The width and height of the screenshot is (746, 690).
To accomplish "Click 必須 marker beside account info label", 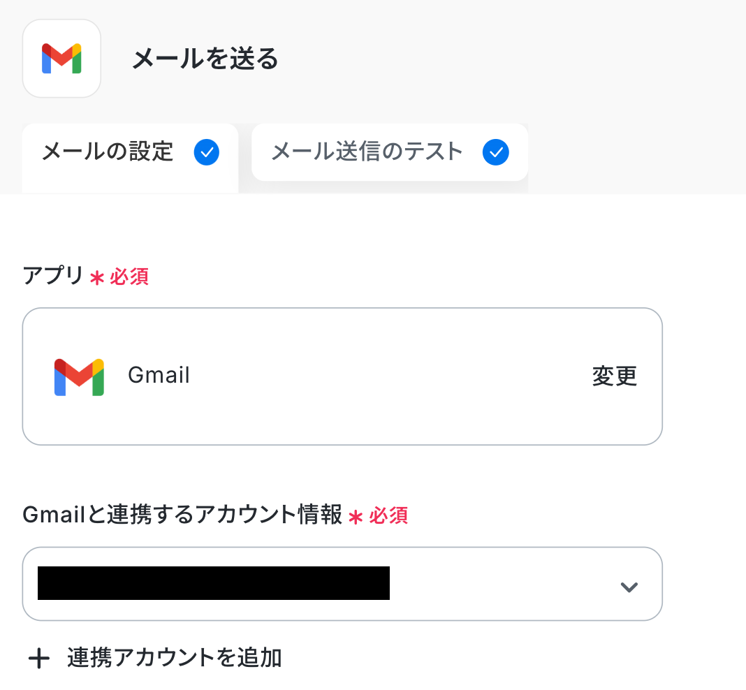I will pos(388,516).
